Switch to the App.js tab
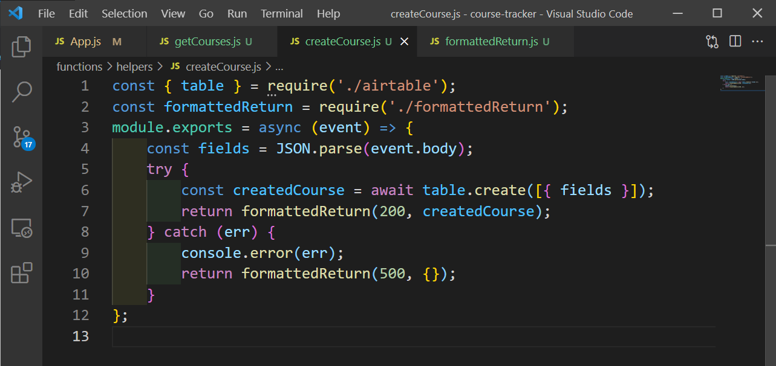This screenshot has width=776, height=366. 94,42
